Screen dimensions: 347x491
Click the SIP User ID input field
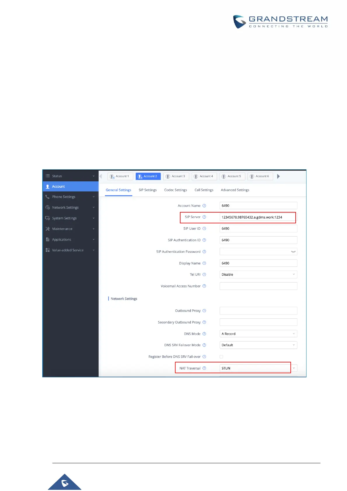[x=258, y=229]
